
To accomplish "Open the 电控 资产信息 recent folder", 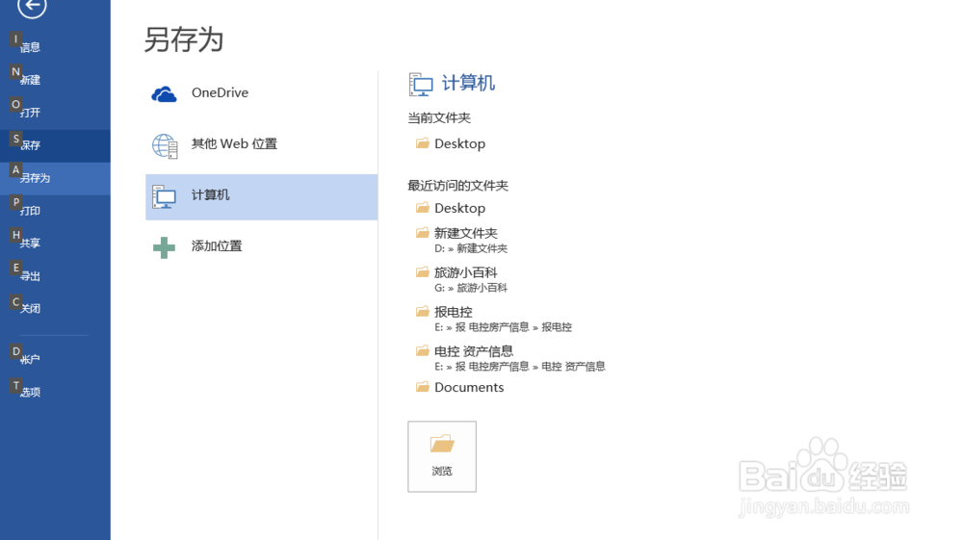I will click(474, 351).
